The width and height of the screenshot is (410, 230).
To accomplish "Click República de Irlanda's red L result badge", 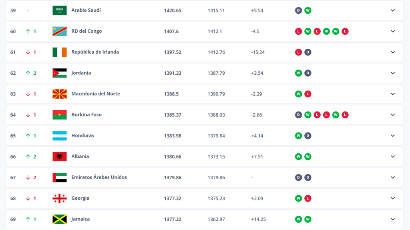I will click(x=298, y=52).
